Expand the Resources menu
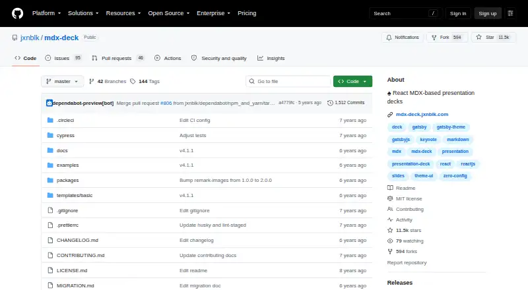Image resolution: width=528 pixels, height=290 pixels. 123,13
